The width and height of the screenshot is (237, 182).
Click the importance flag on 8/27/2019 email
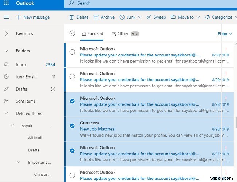point(226,148)
